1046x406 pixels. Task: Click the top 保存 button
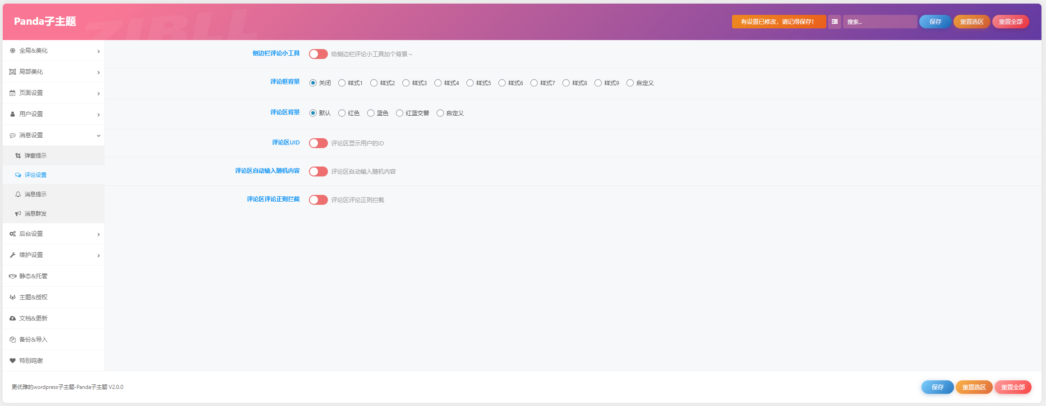[x=935, y=22]
